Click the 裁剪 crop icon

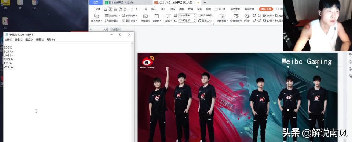coord(168,16)
